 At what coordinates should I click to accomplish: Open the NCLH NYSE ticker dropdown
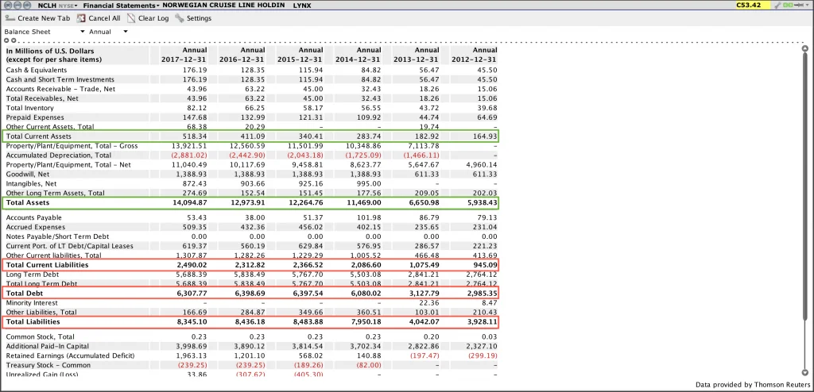coord(57,6)
